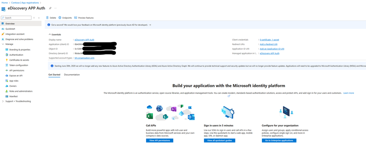Collapse the Manage section in sidebar
366x157 pixels.
[3, 44]
